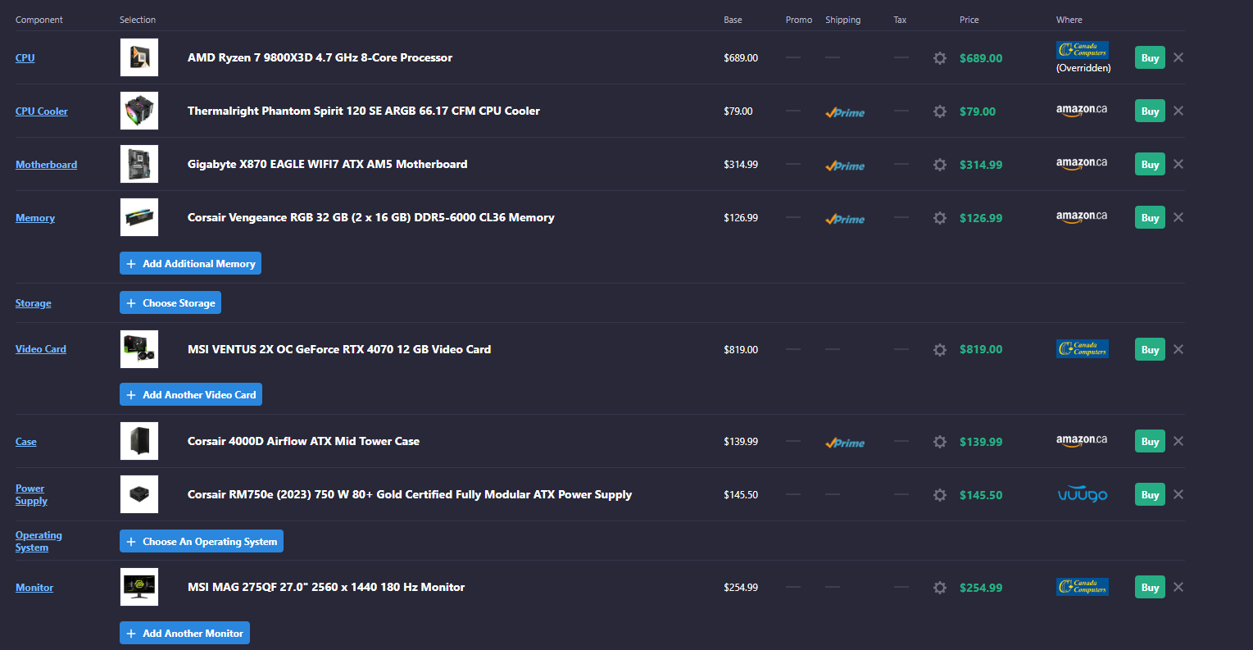The image size is (1253, 650).
Task: Open gear settings for Power Supply row
Action: (940, 495)
